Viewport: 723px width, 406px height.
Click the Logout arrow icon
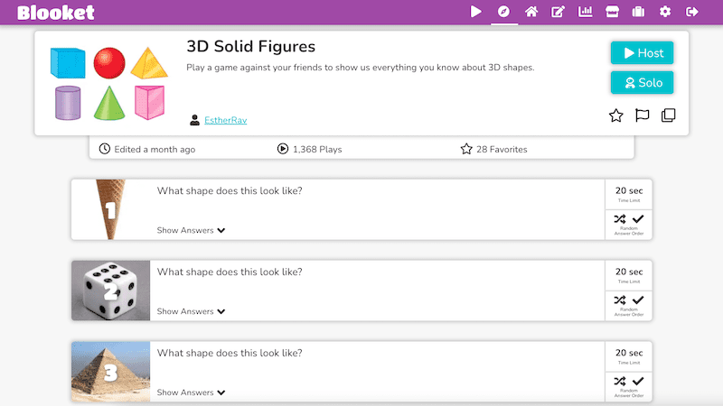tap(692, 12)
